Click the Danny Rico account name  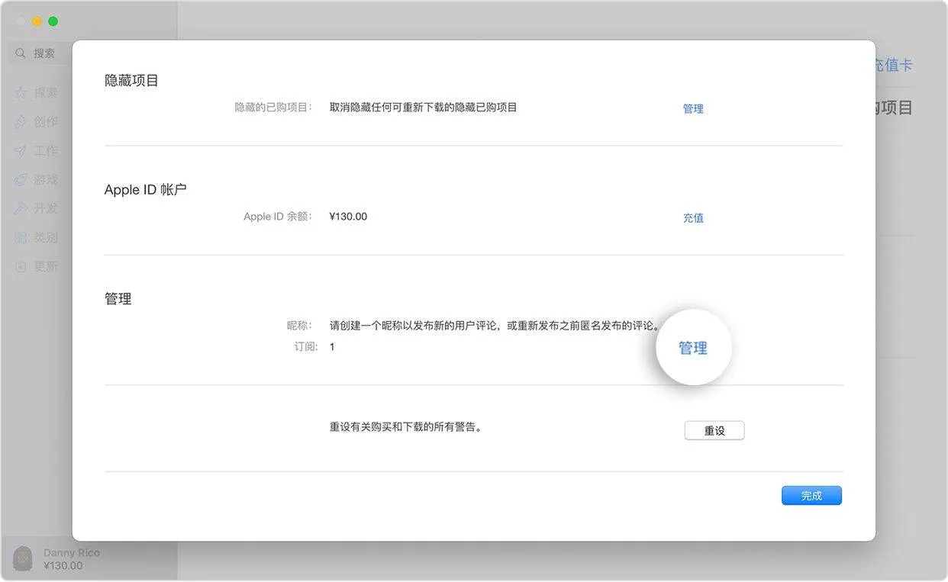(72, 552)
